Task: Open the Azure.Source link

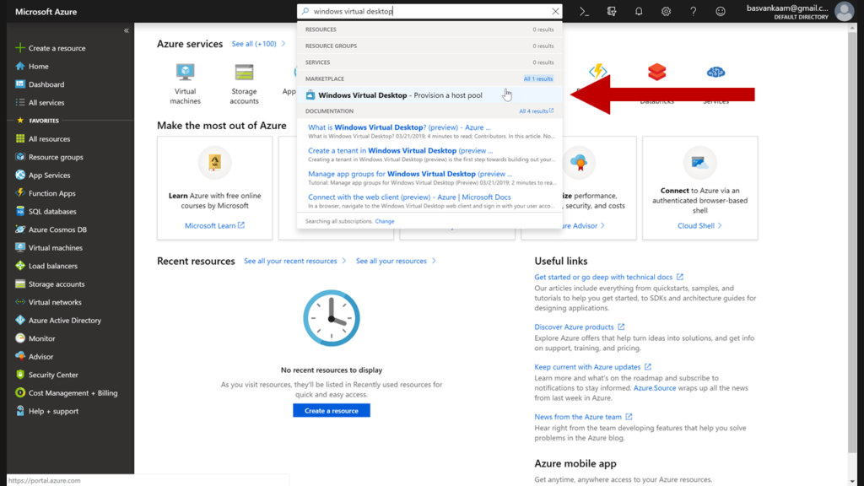Action: (x=654, y=388)
